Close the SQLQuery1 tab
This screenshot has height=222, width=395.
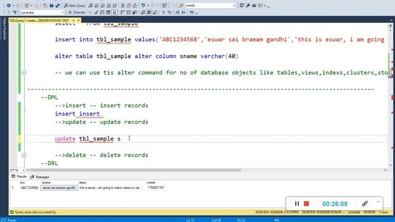(78, 20)
